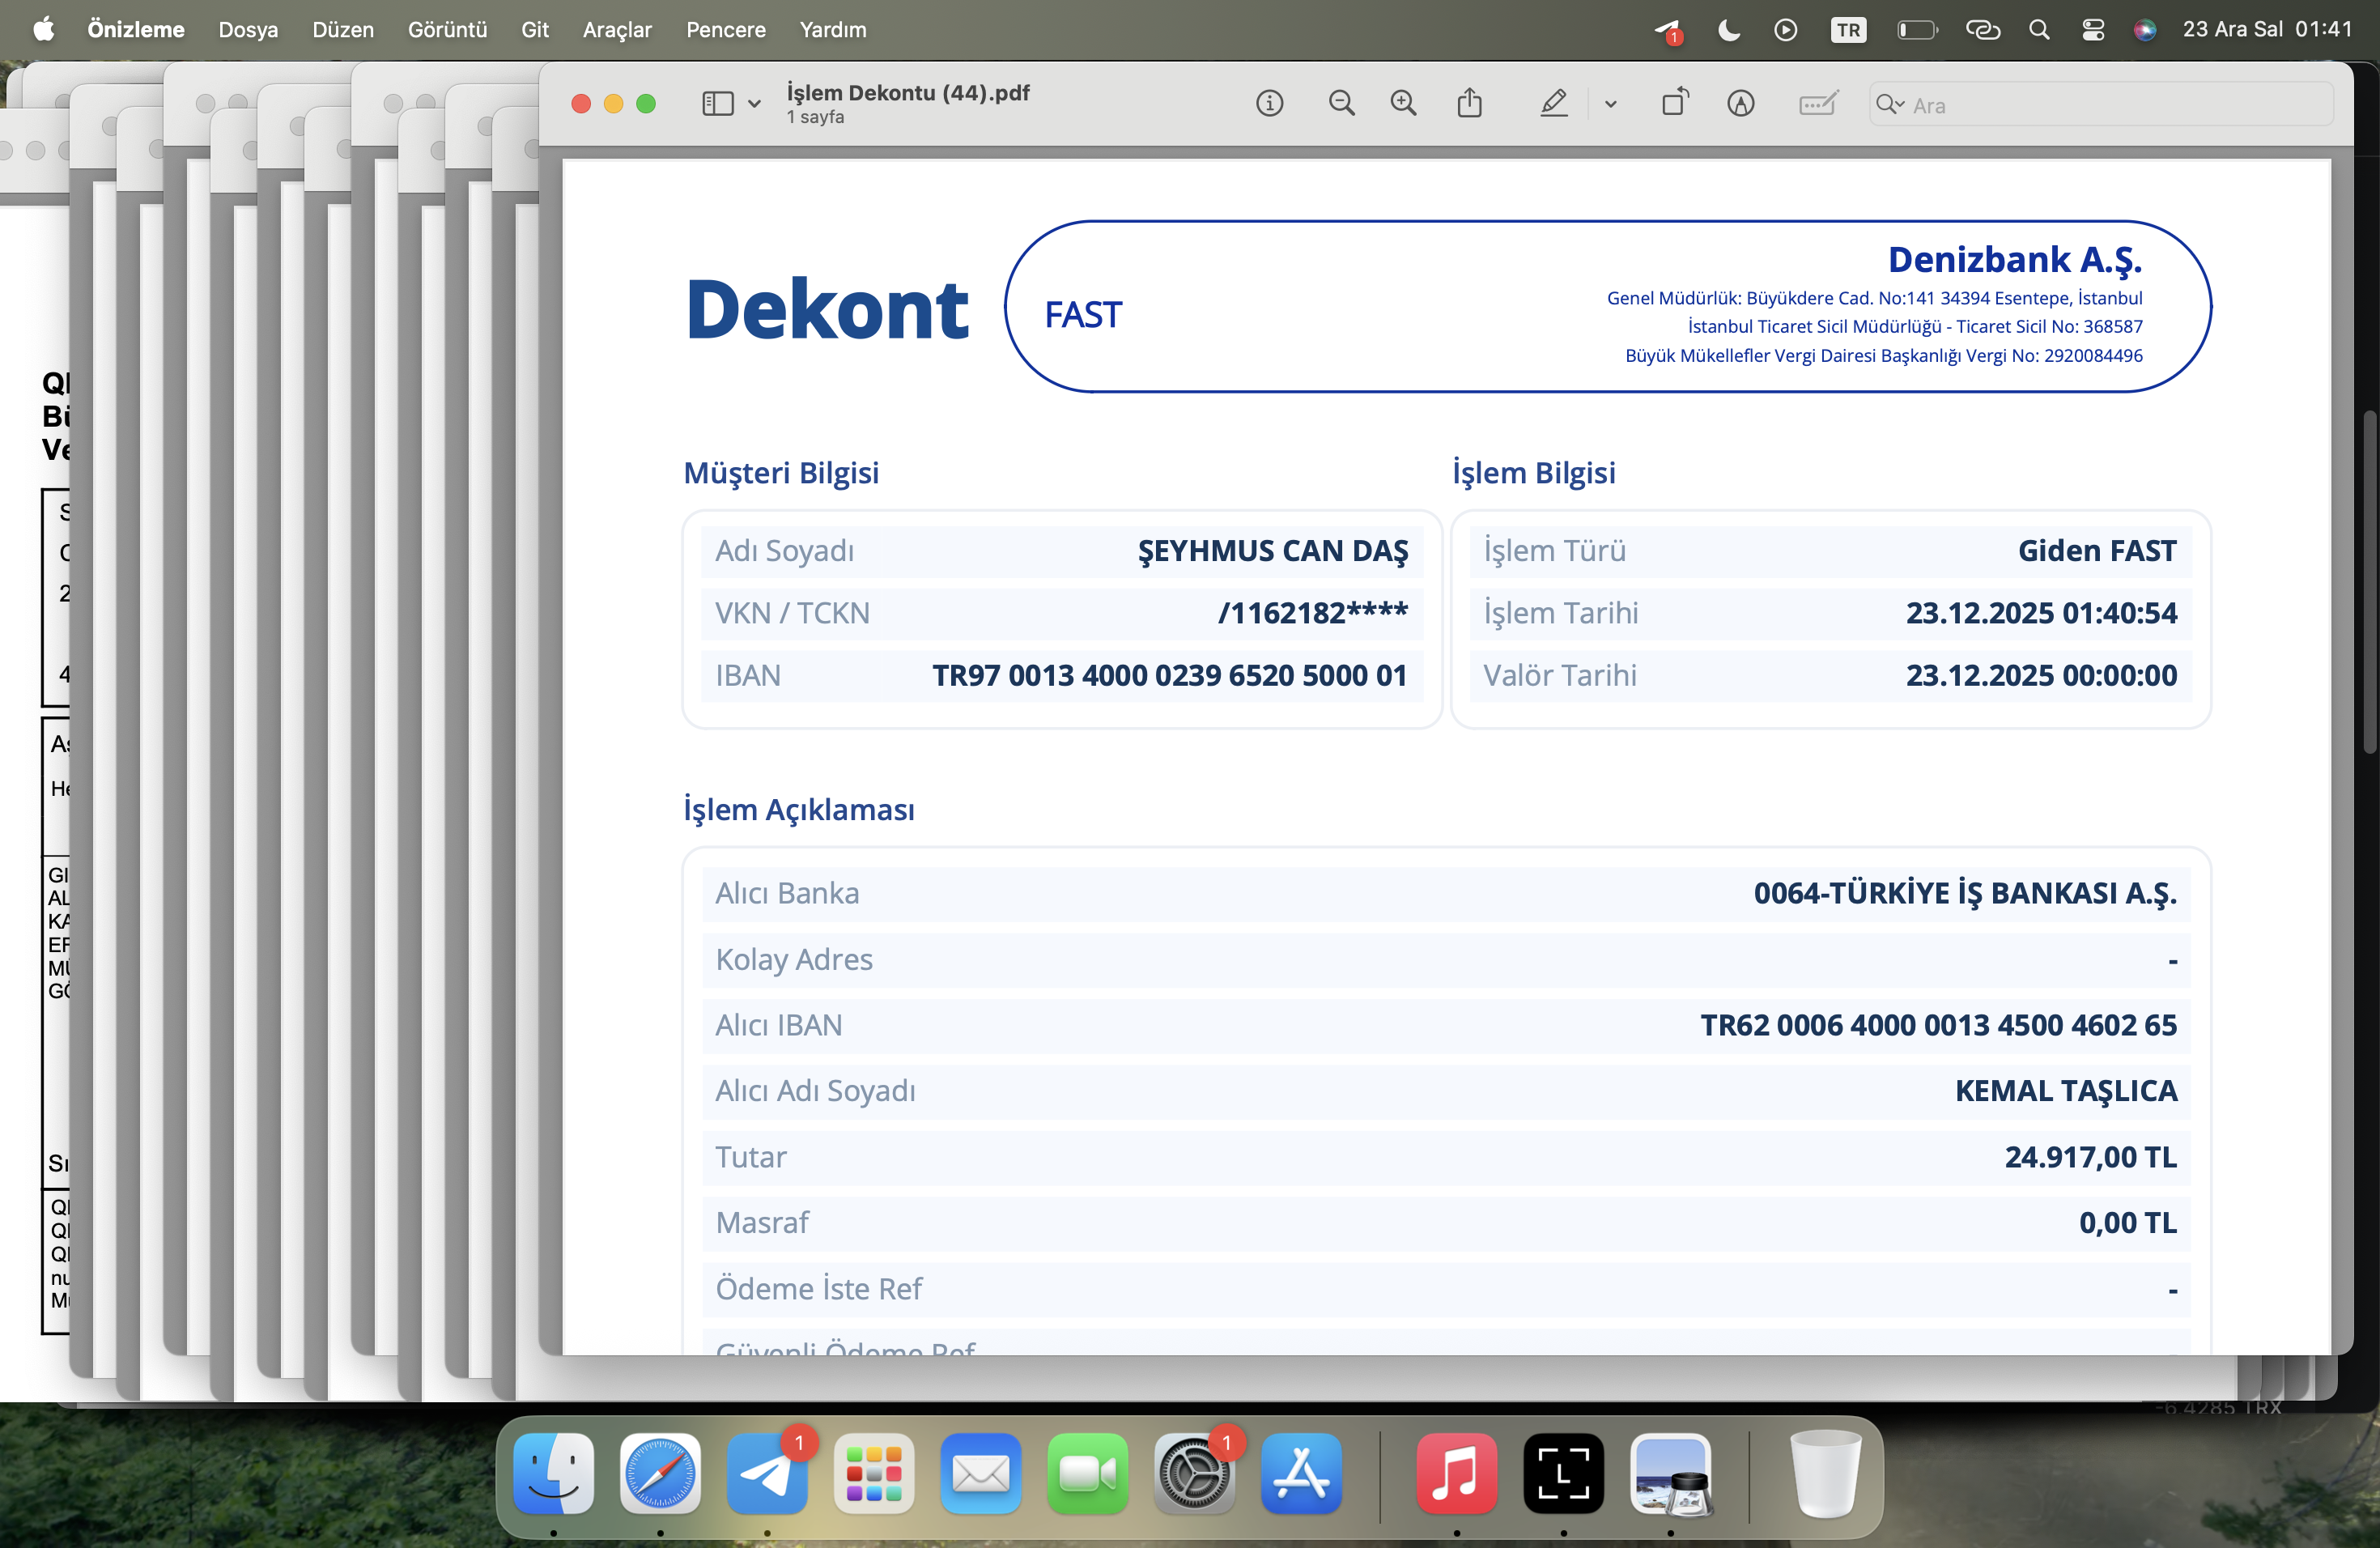2380x1548 pixels.
Task: Click the Müşteri Bilgisi section heading
Action: (x=781, y=473)
